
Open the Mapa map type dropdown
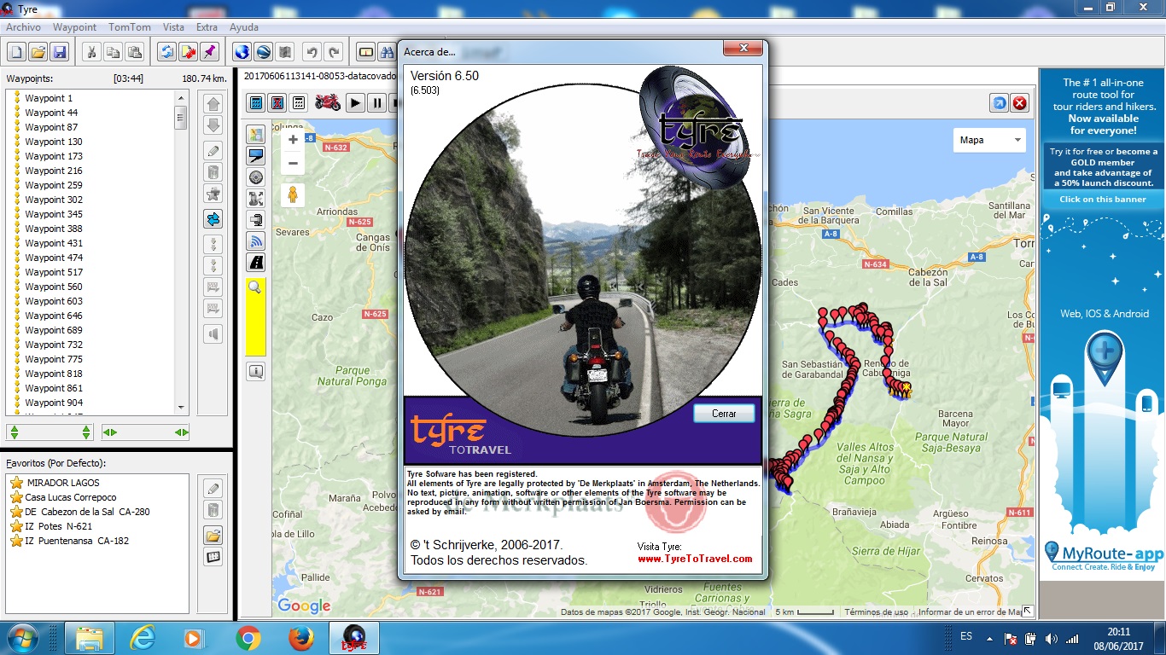point(989,140)
